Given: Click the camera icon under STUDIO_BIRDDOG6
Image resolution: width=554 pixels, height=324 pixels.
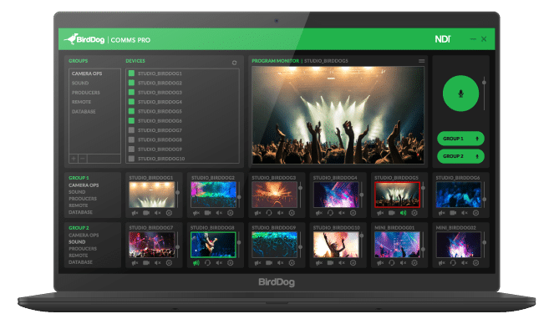Looking at the screenshot, I should [453, 213].
